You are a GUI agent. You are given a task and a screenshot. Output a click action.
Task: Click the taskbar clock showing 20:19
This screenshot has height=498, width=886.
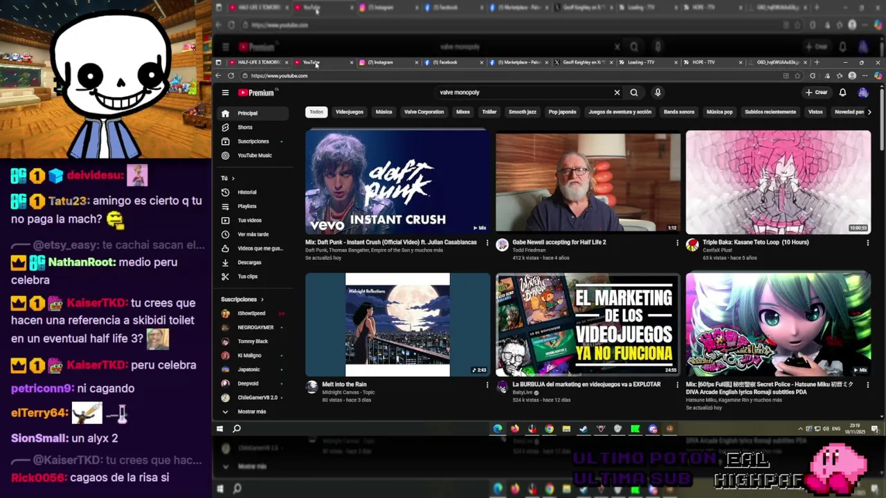[855, 429]
